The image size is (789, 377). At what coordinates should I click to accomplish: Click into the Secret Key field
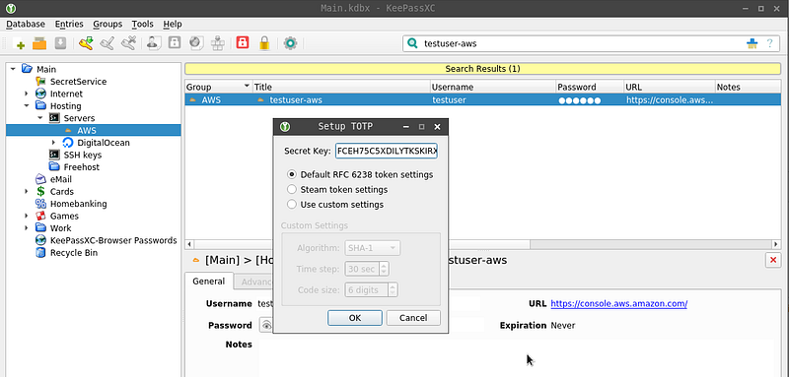387,151
